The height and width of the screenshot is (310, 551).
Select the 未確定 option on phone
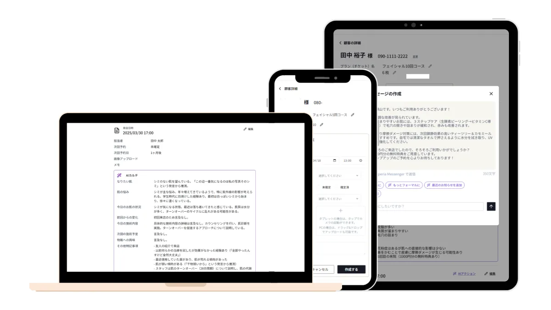coord(326,187)
